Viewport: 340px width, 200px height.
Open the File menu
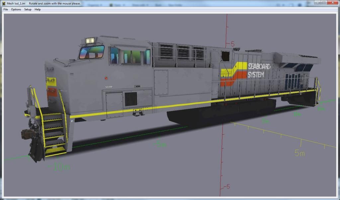(6, 10)
